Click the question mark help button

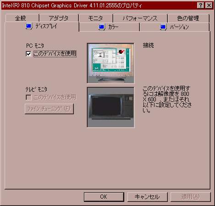[x=201, y=6]
